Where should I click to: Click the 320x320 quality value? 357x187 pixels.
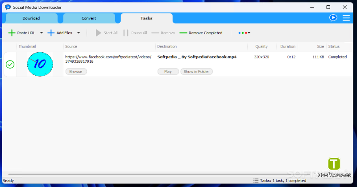(262, 57)
